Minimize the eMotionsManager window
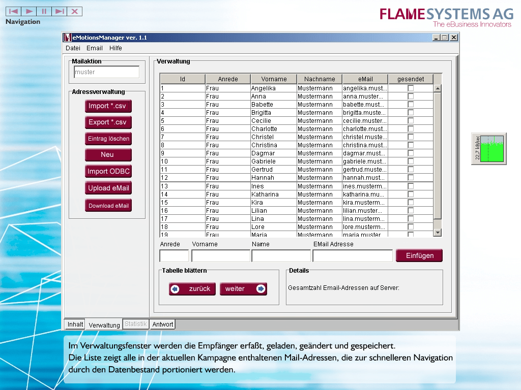 (x=437, y=38)
